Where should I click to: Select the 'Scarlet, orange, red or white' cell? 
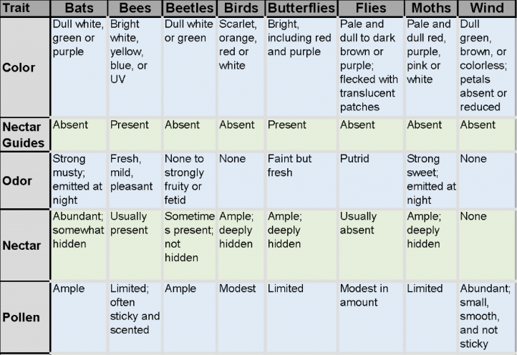point(239,67)
